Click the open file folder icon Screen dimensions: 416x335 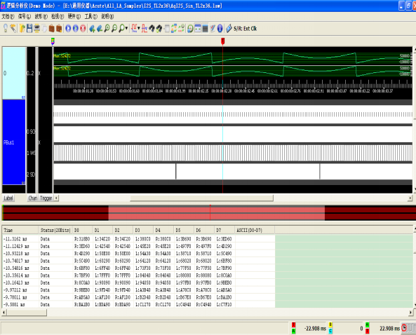pos(22,28)
